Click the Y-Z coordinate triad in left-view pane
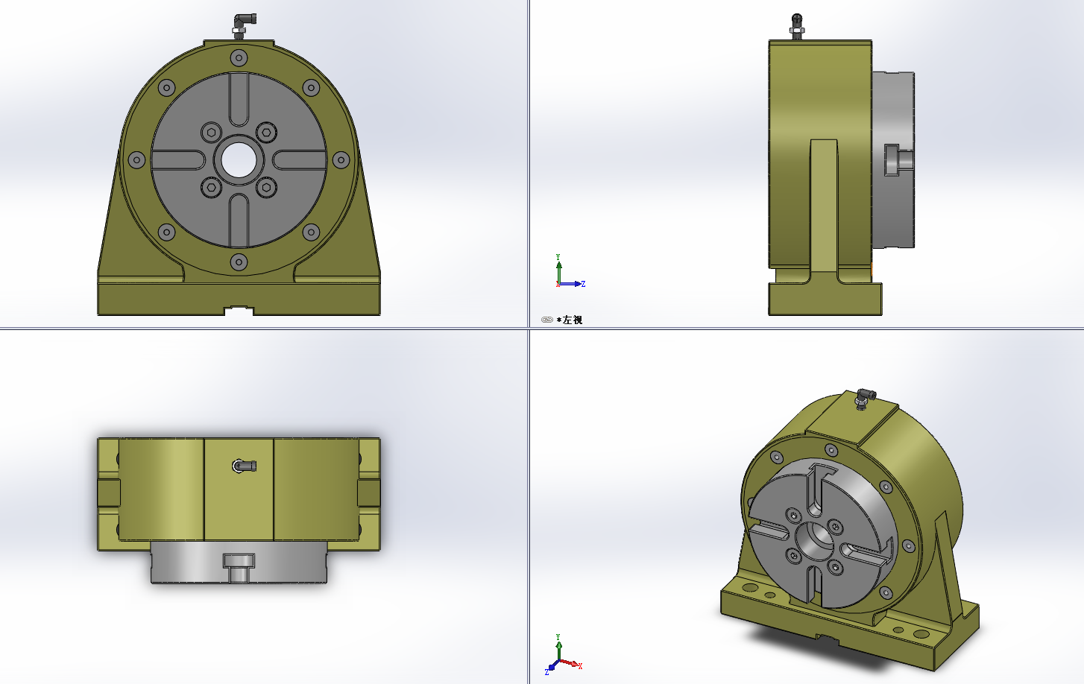1084x684 pixels. tap(570, 272)
